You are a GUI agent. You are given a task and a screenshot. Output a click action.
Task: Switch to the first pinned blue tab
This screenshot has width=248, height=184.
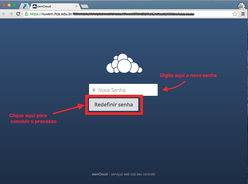click(25, 6)
